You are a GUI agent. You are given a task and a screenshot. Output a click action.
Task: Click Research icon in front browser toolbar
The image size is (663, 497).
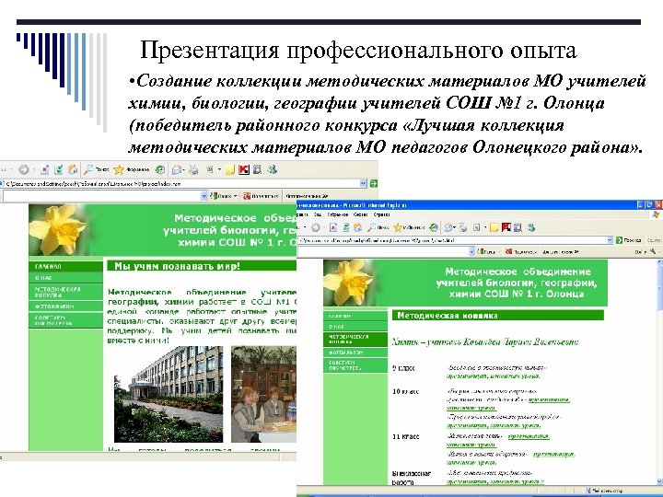click(518, 228)
